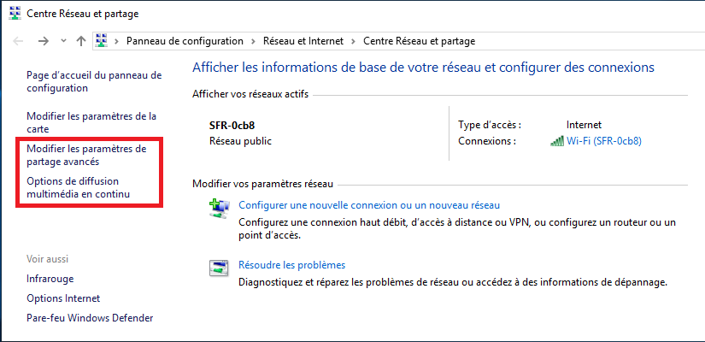Click Configurer une nouvelle connexion link

pyautogui.click(x=369, y=205)
